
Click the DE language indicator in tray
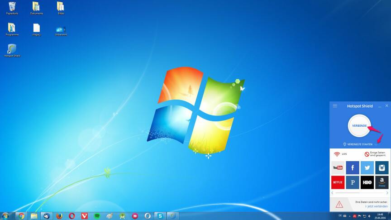(x=340, y=215)
